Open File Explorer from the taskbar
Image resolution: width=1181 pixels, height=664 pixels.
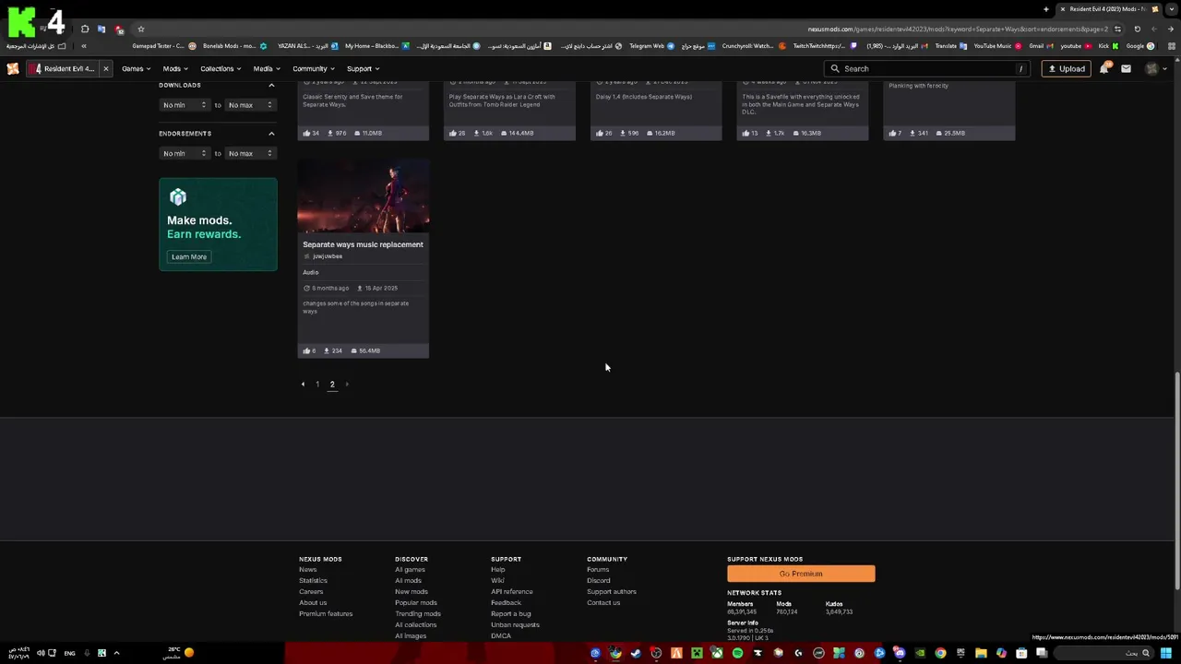tap(981, 653)
